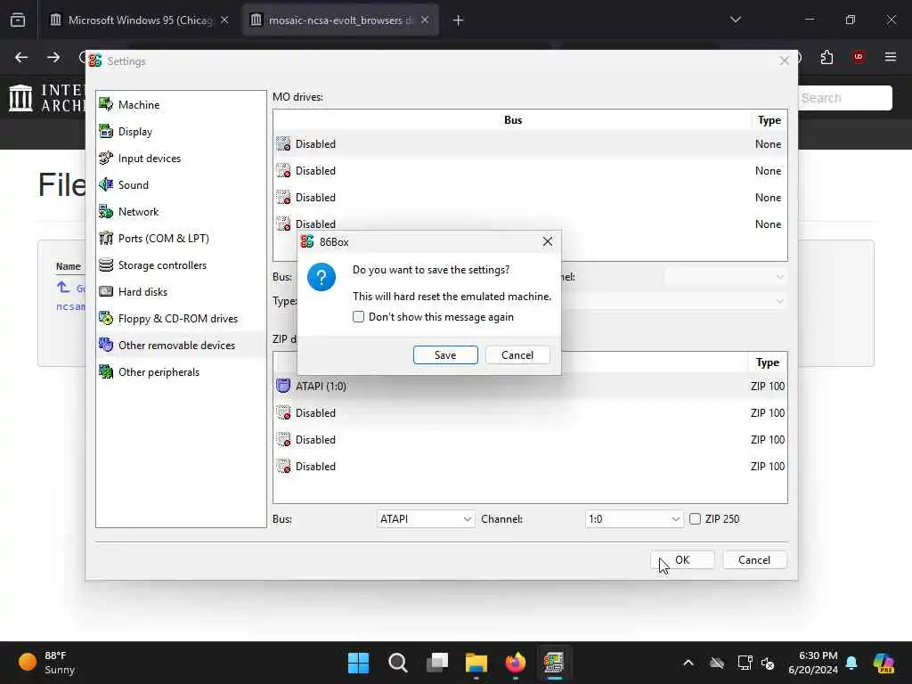Go back in Firefox

(x=21, y=57)
